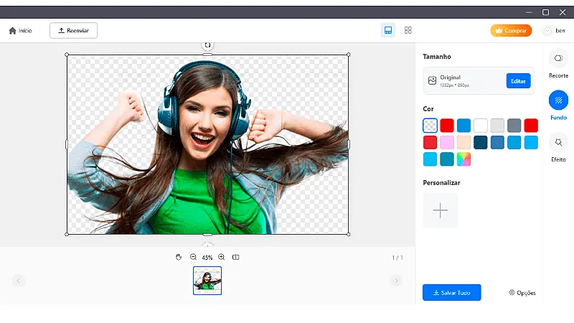Viewport: 574px width, 323px height.
Task: Add a custom background with plus
Action: tap(440, 210)
